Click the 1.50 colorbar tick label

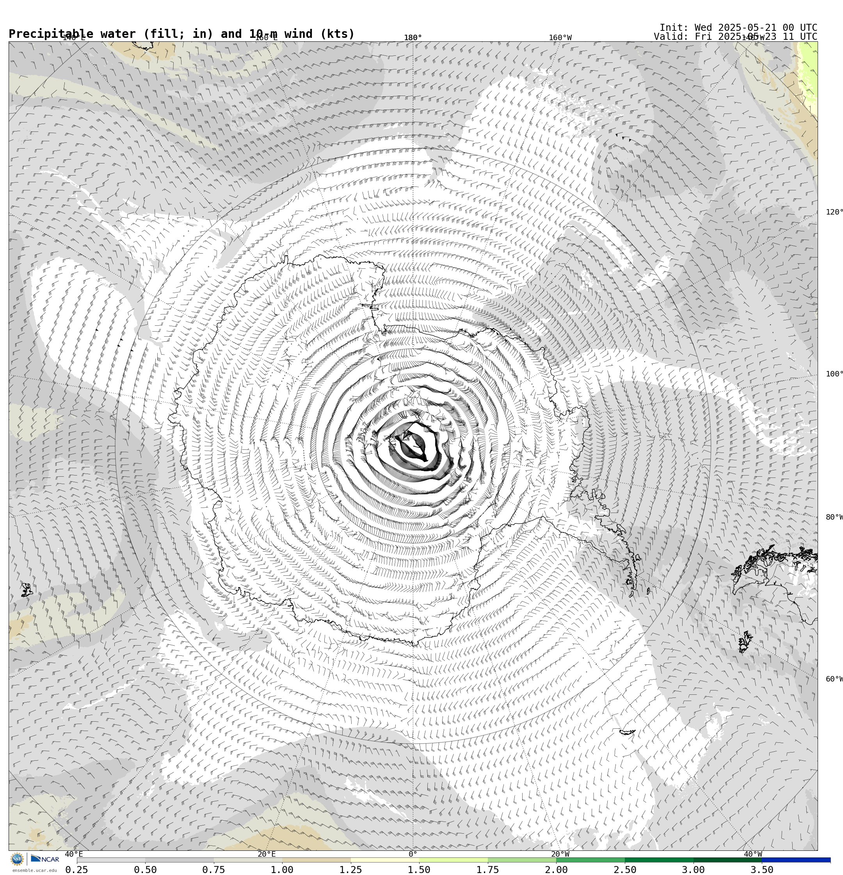click(x=419, y=869)
